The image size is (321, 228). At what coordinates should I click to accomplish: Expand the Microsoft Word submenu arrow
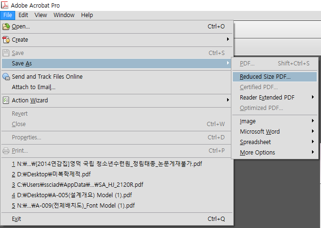[313, 131]
